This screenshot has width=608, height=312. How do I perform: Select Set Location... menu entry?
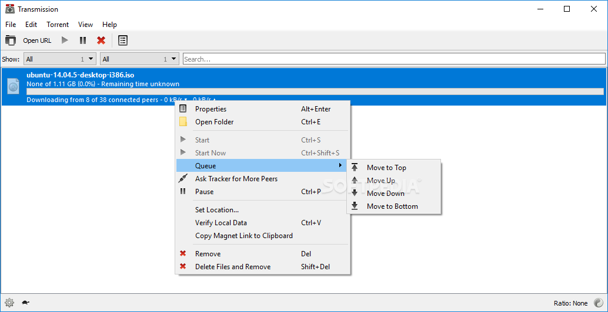pyautogui.click(x=263, y=210)
